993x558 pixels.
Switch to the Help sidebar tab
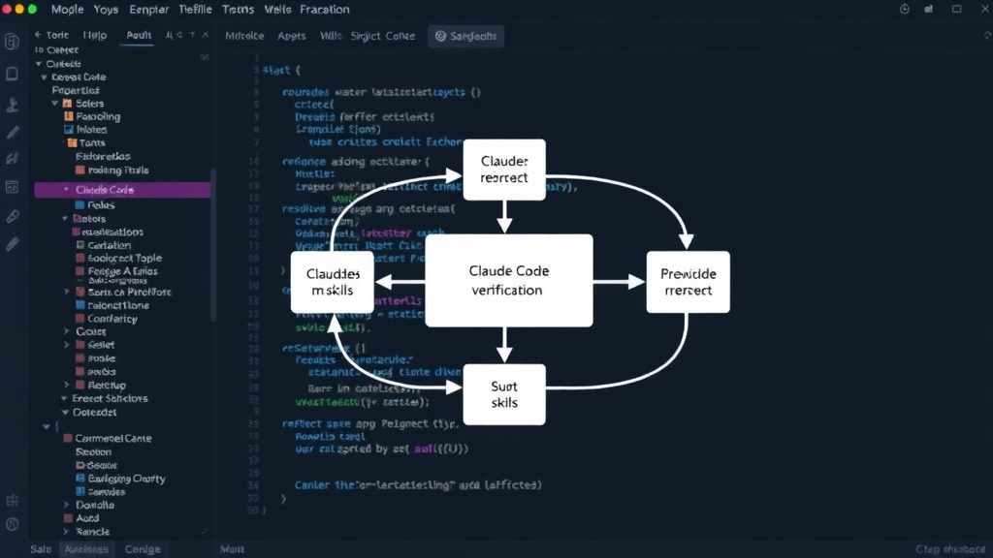pos(94,36)
